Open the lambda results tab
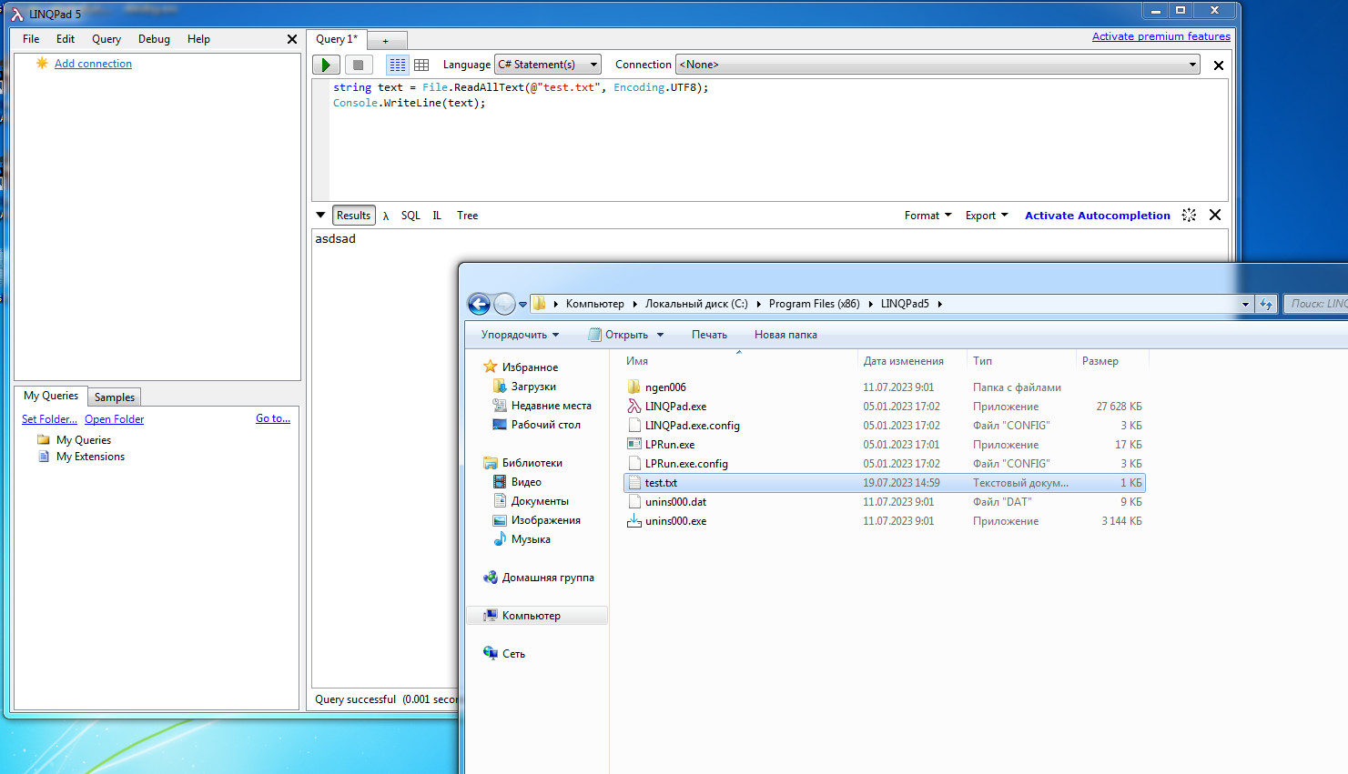Image resolution: width=1348 pixels, height=774 pixels. coord(386,216)
